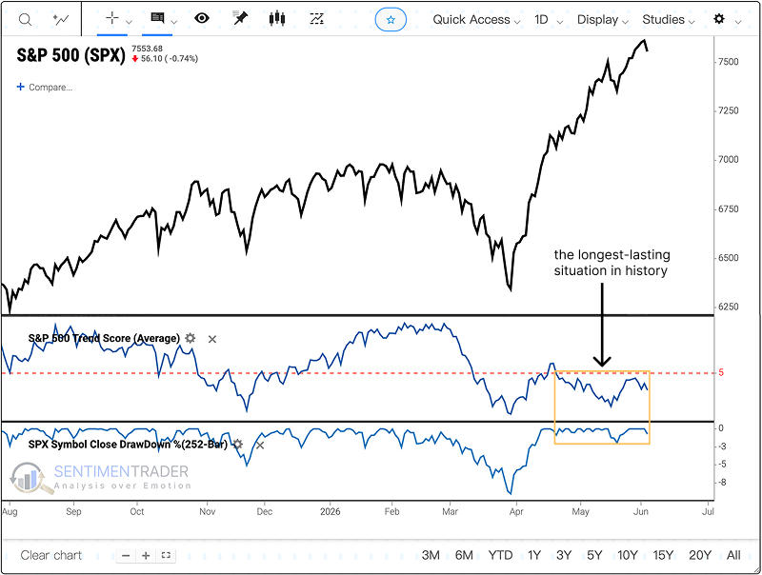Image resolution: width=762 pixels, height=575 pixels.
Task: Click the Compare... link
Action: (50, 88)
